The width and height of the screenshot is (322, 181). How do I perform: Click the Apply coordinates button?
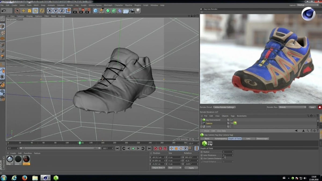[191, 168]
